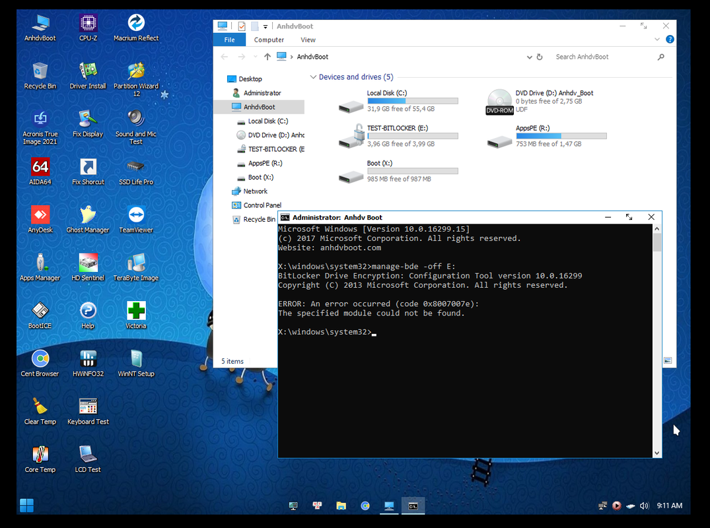Open the Fix Shorcut icon
Screen dimensions: 710x528
coord(88,172)
